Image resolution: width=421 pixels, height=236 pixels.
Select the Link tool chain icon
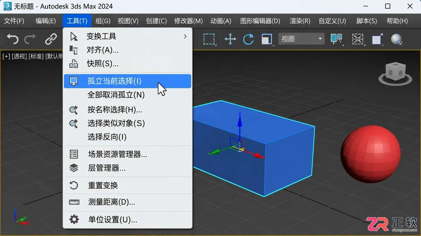[x=51, y=39]
